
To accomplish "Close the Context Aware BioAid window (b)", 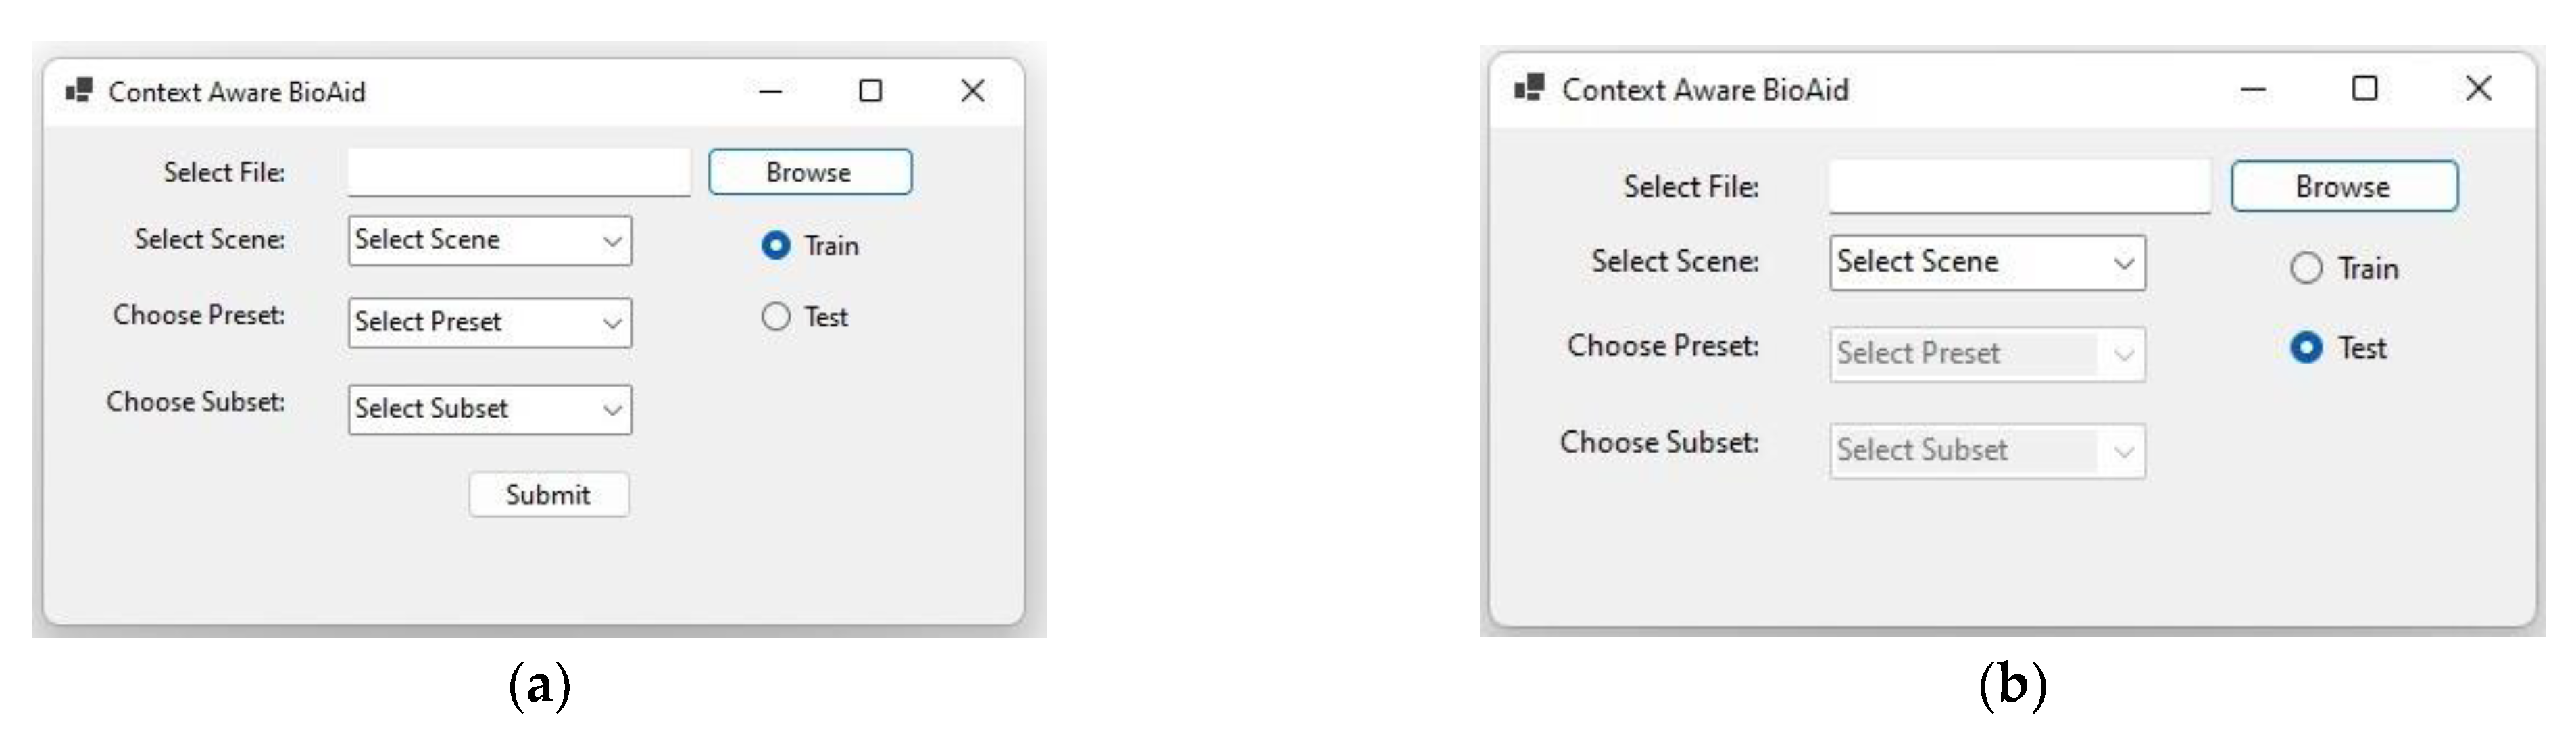I will pyautogui.click(x=2478, y=89).
